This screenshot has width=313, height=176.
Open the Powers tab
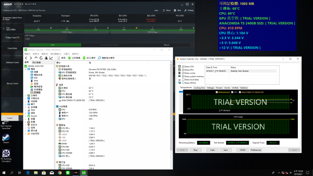(x=219, y=88)
